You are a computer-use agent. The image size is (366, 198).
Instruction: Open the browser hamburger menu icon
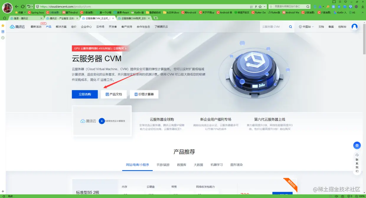[340, 2]
